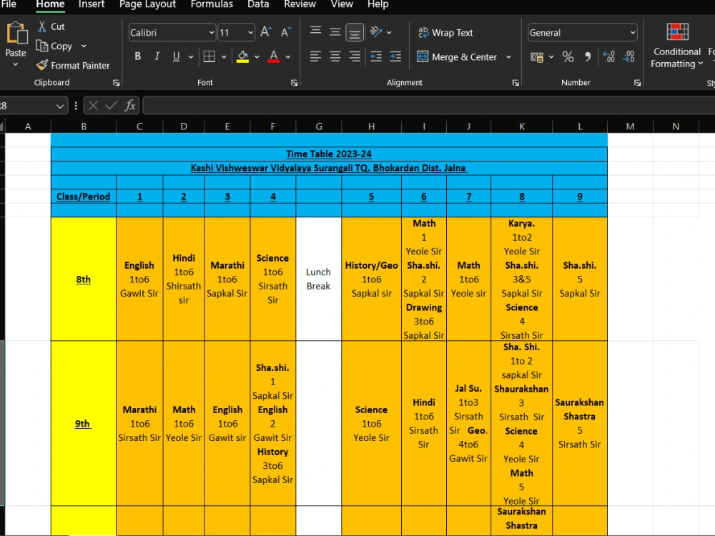Image resolution: width=715 pixels, height=536 pixels.
Task: Open the Help tab
Action: pos(378,4)
